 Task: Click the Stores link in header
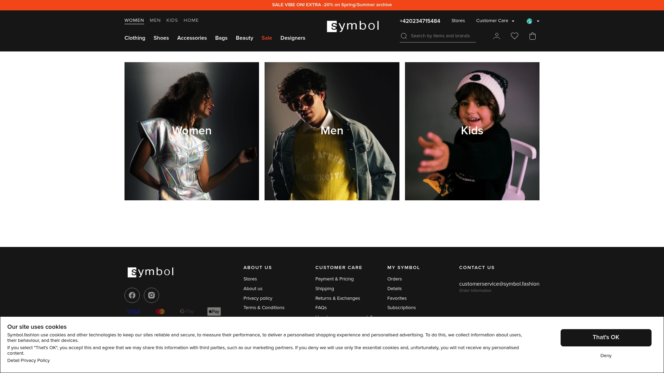(458, 21)
